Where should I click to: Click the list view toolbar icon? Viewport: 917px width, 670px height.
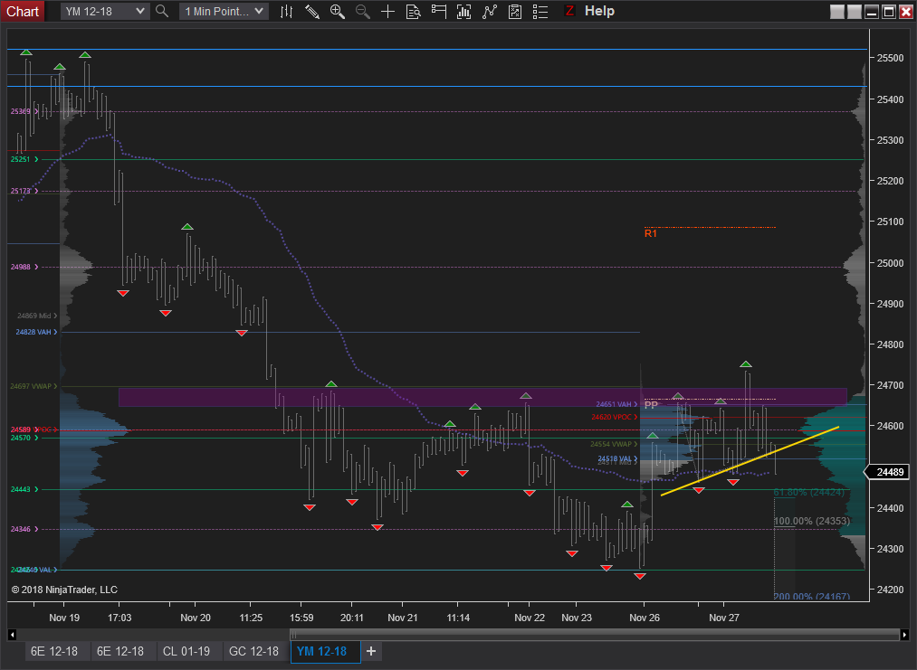tap(540, 11)
